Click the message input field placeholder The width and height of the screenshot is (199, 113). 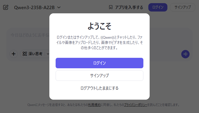[30, 35]
